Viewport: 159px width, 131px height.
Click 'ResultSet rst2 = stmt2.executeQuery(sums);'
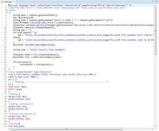37,57
